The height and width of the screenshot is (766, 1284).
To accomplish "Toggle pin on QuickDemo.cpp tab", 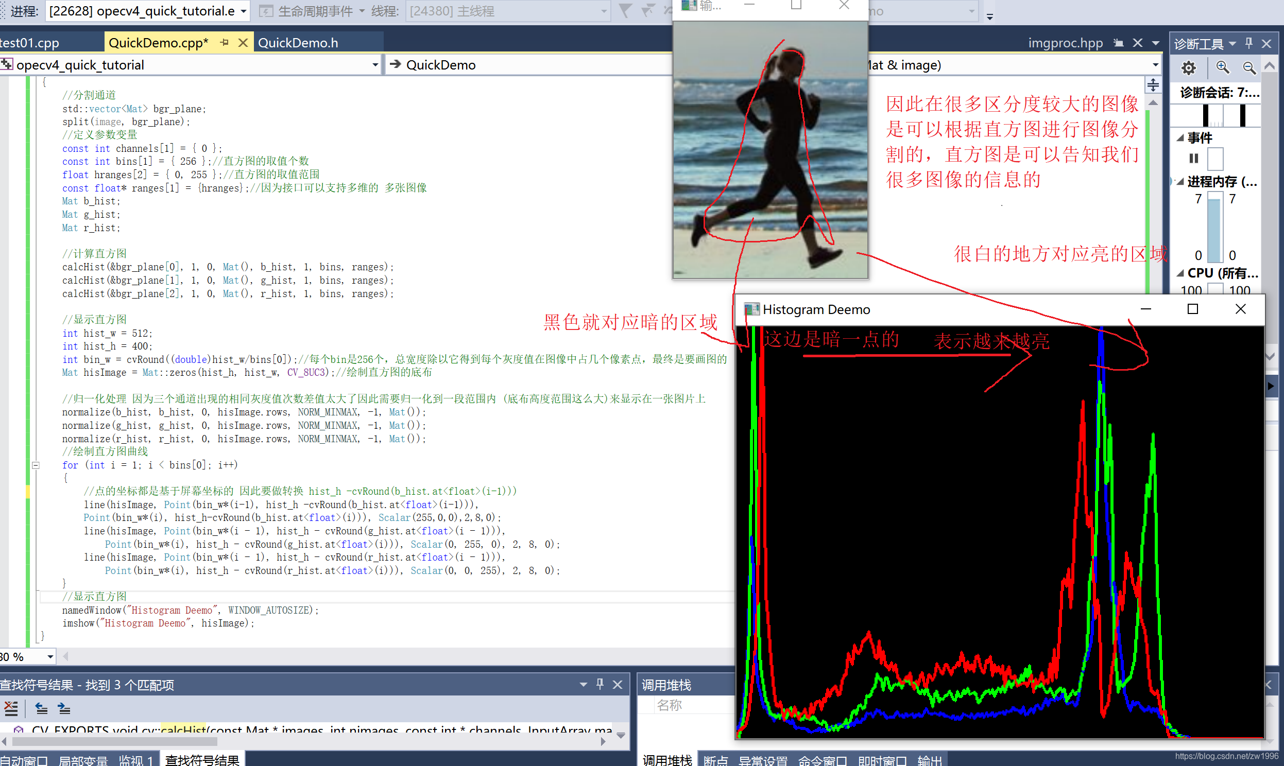I will (224, 43).
